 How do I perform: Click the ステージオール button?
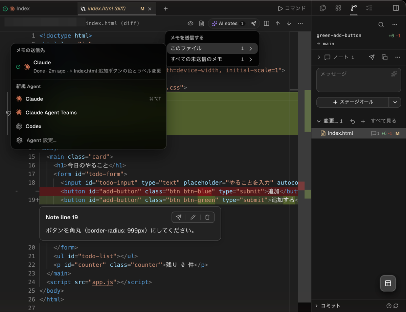(x=353, y=102)
